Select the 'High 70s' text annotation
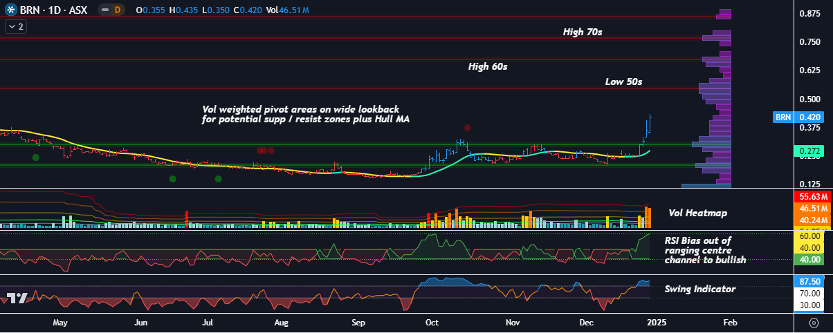Screen dimensions: 833x333 pos(583,32)
